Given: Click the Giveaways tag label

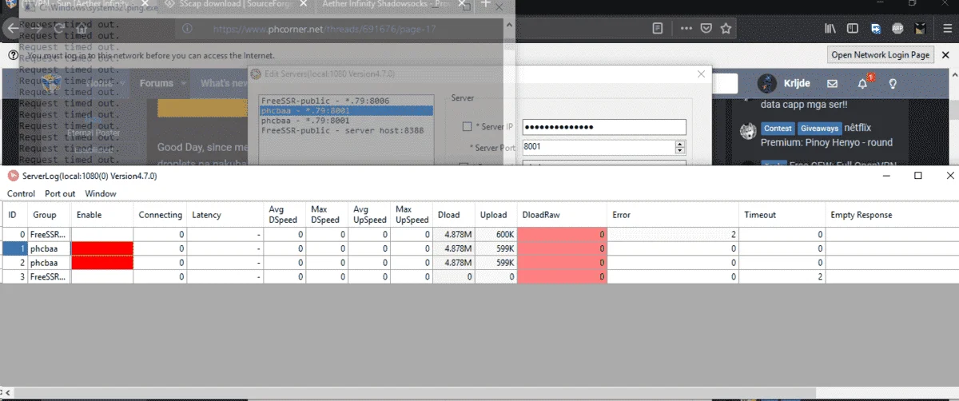Looking at the screenshot, I should pyautogui.click(x=819, y=128).
